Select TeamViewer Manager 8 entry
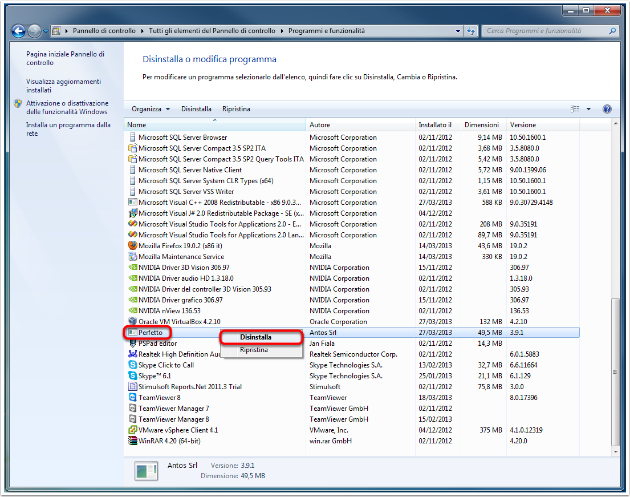The width and height of the screenshot is (630, 497). click(x=352, y=419)
